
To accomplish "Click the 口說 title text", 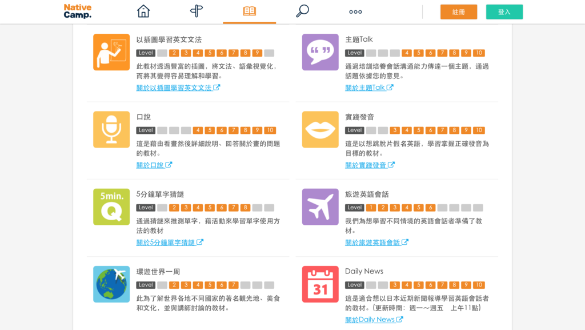I will pyautogui.click(x=143, y=117).
